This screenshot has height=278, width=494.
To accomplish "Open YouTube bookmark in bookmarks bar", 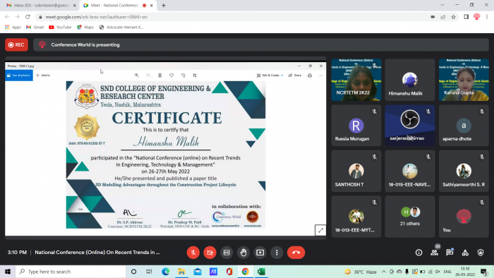I will tap(60, 28).
